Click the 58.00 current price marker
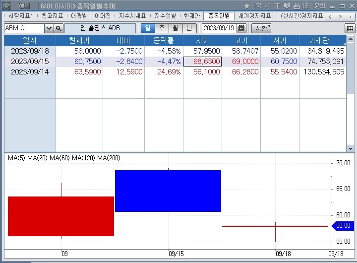 click(x=343, y=226)
